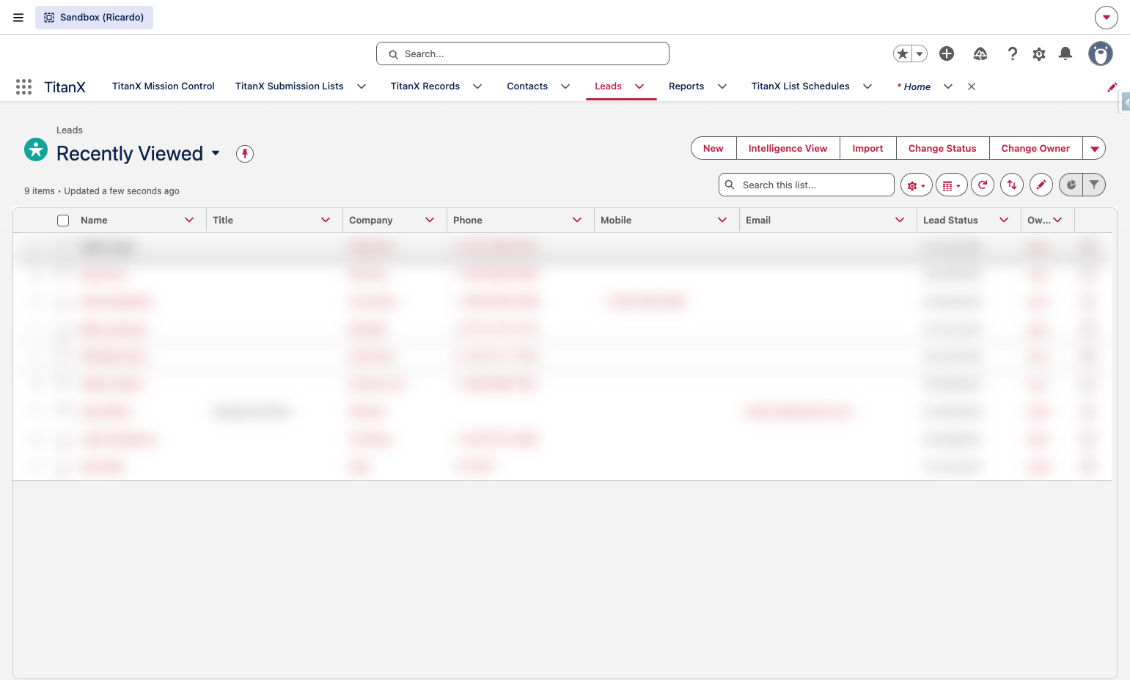
Task: Expand the top right red dropdown circle
Action: [1107, 18]
